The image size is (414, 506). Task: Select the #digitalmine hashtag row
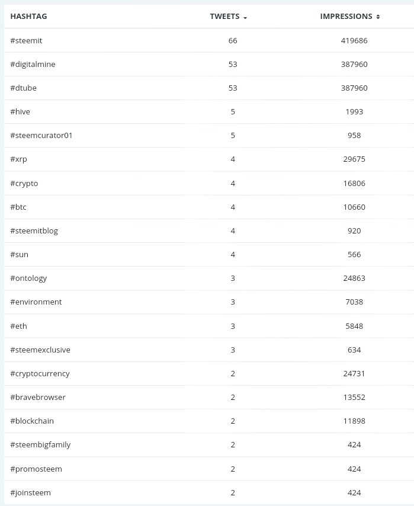[208, 64]
